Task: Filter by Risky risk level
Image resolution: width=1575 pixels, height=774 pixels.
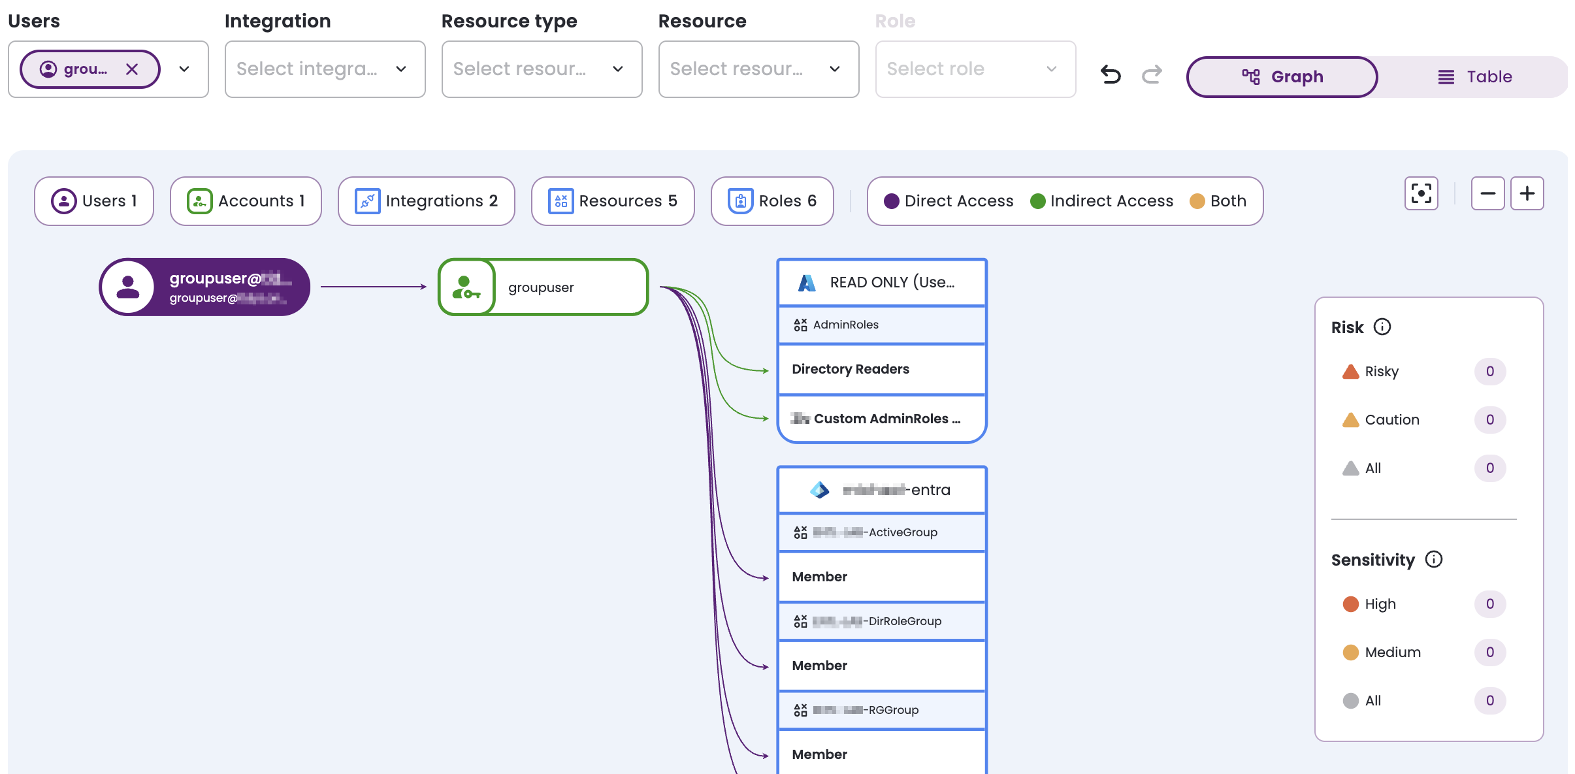Action: tap(1381, 372)
